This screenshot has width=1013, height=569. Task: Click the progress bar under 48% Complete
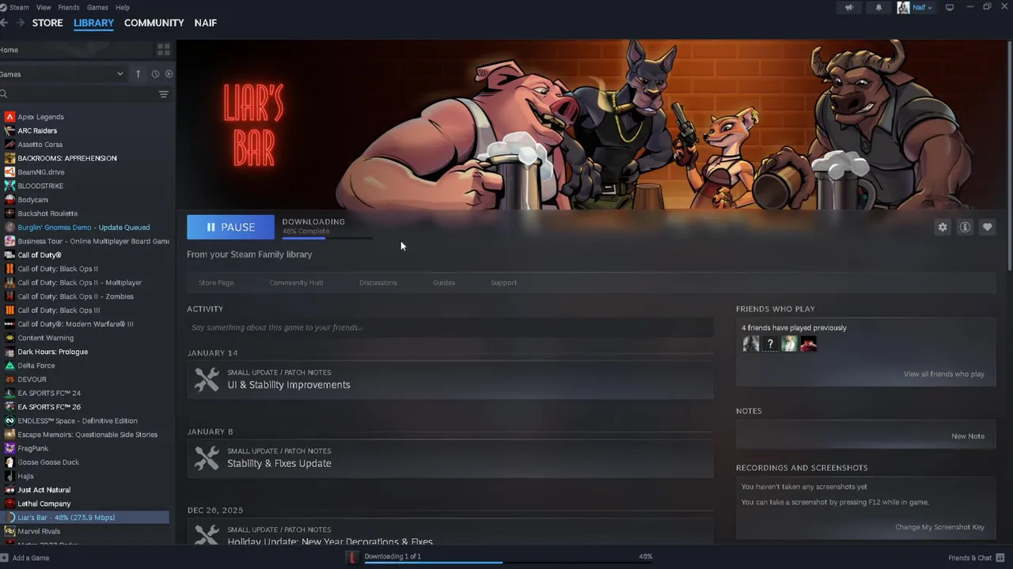click(327, 237)
